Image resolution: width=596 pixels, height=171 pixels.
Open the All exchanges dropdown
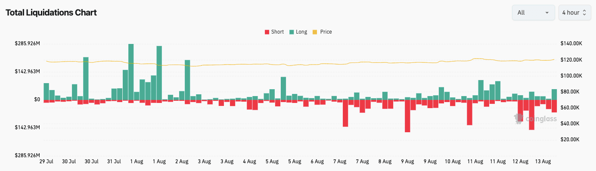(533, 12)
